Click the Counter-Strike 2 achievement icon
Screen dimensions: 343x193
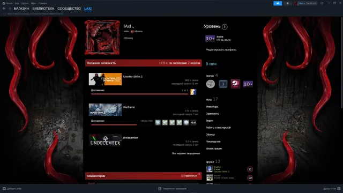193,92
